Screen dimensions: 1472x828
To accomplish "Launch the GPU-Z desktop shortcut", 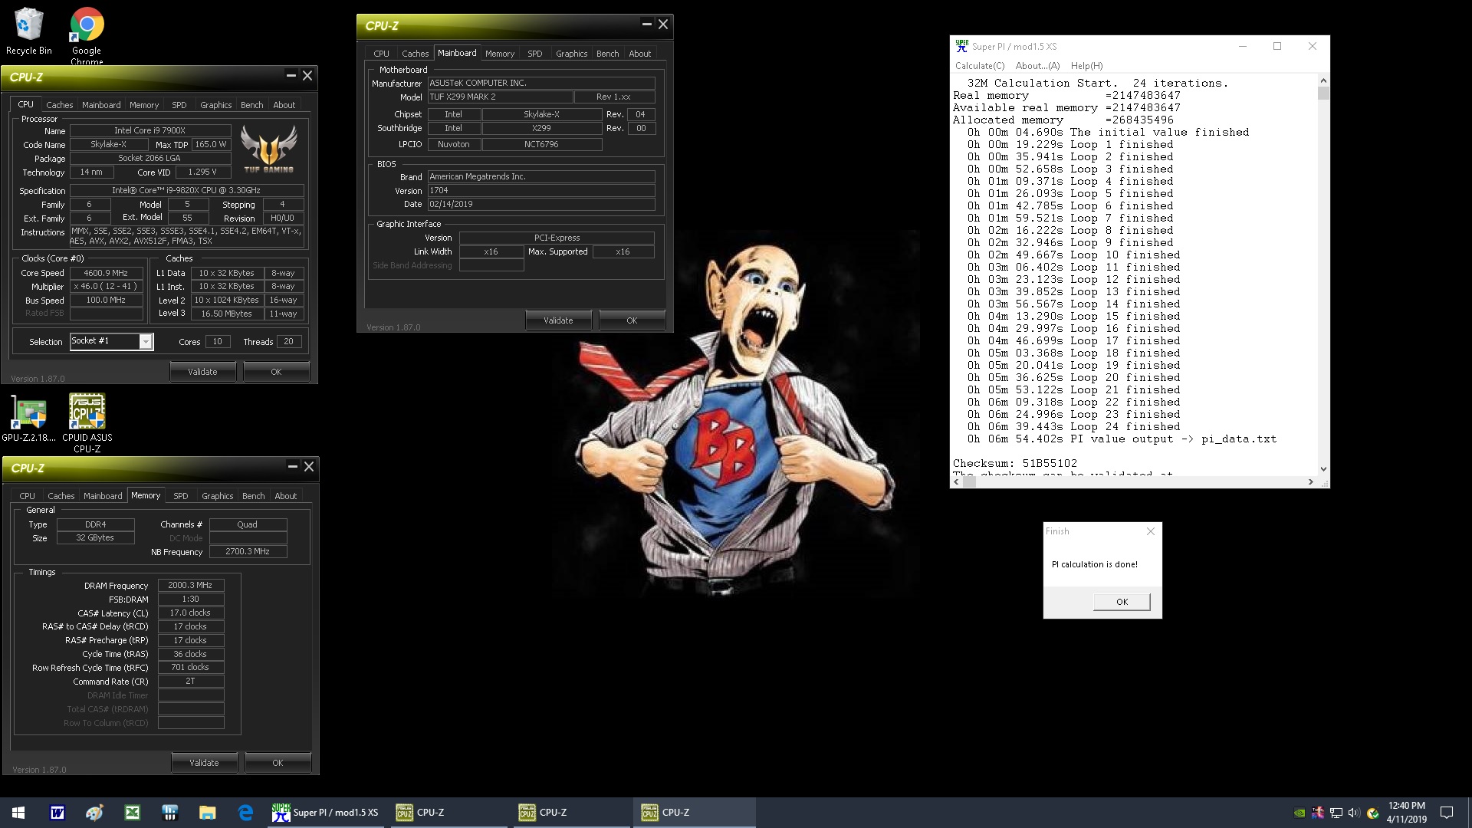I will coord(29,419).
